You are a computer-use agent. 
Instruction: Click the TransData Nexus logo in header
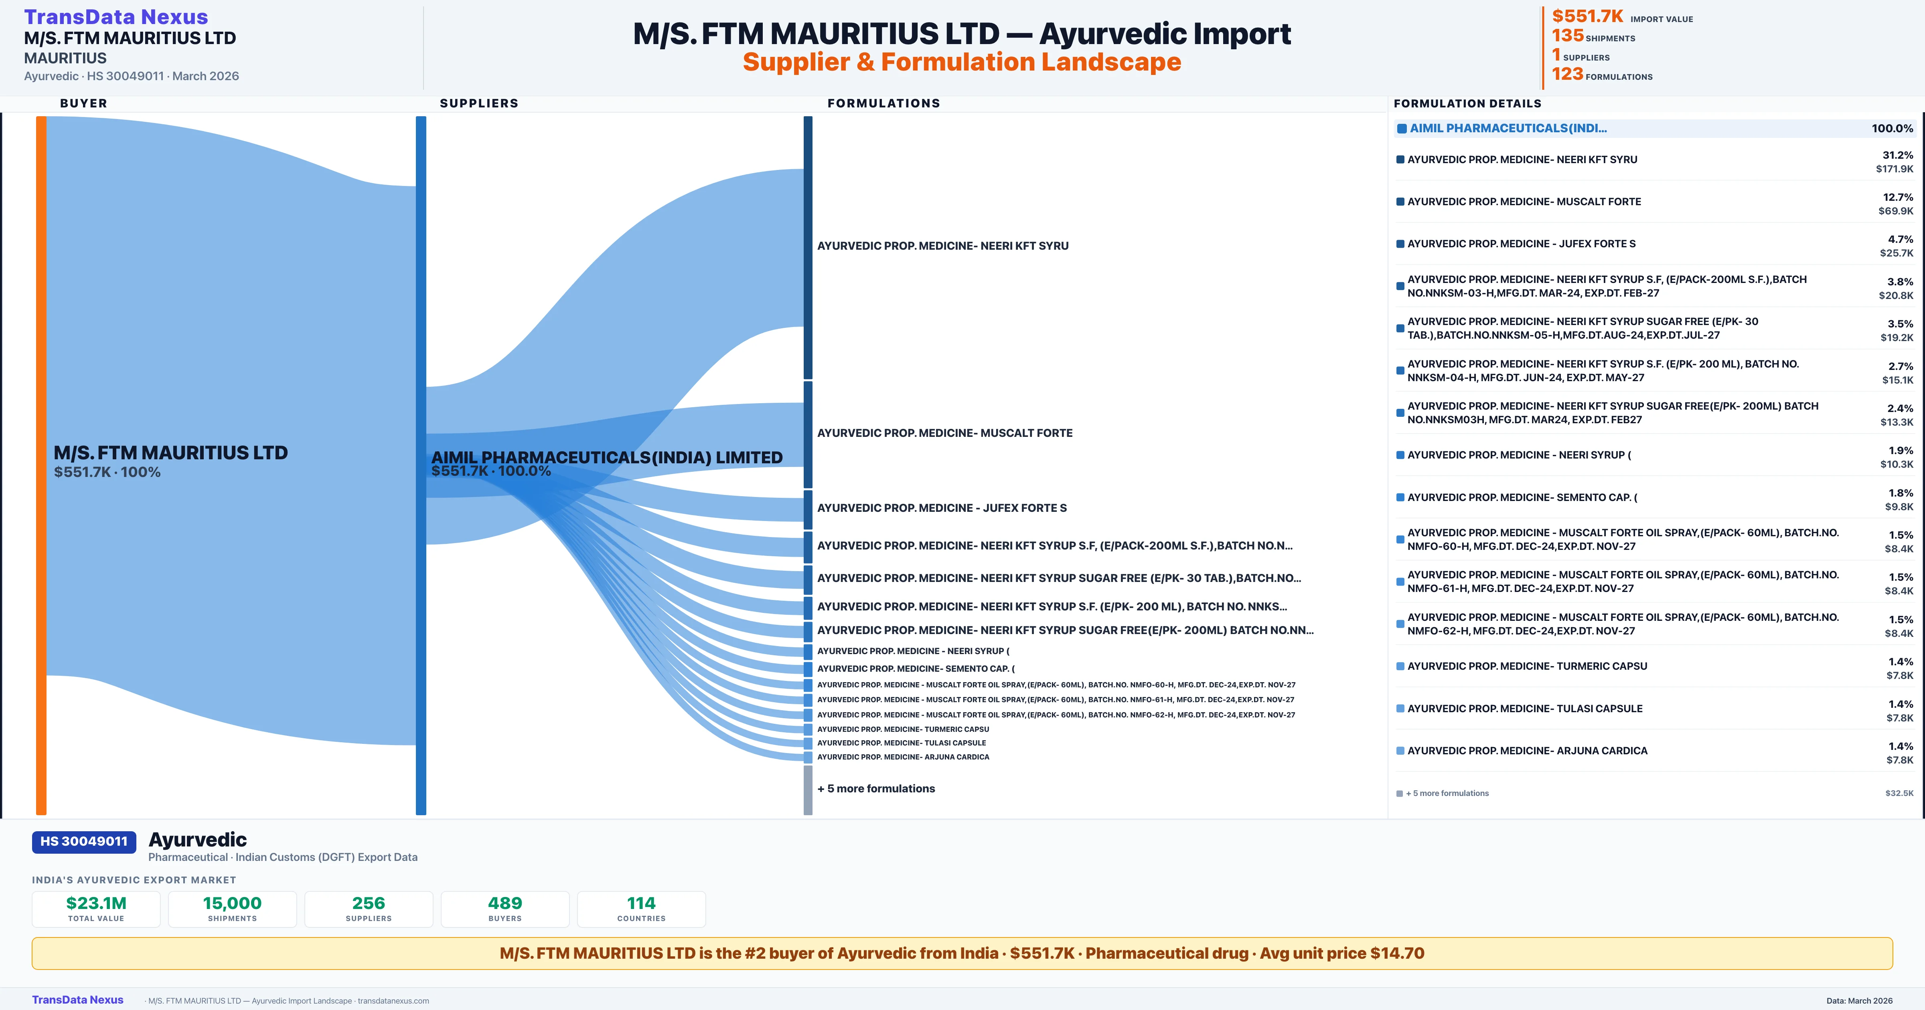(x=116, y=16)
